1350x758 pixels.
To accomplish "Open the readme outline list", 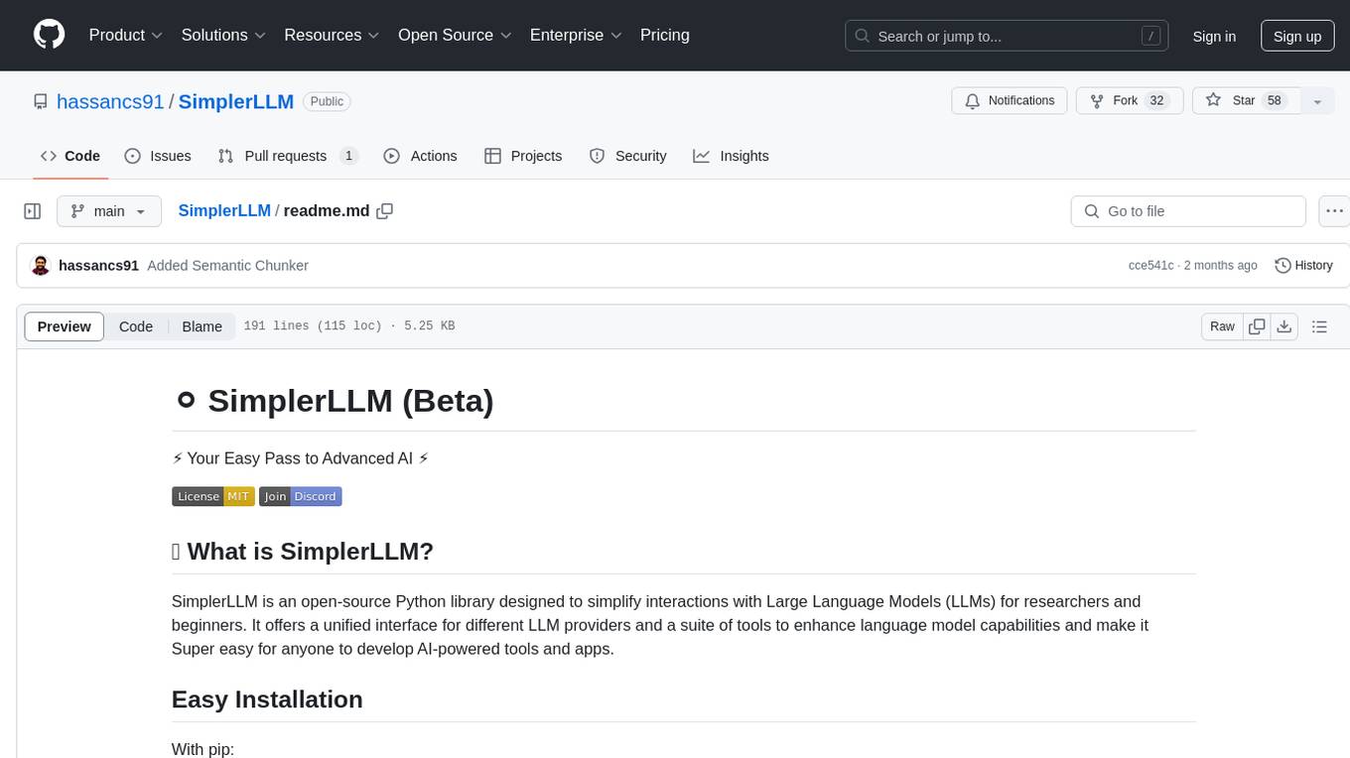I will (1319, 326).
